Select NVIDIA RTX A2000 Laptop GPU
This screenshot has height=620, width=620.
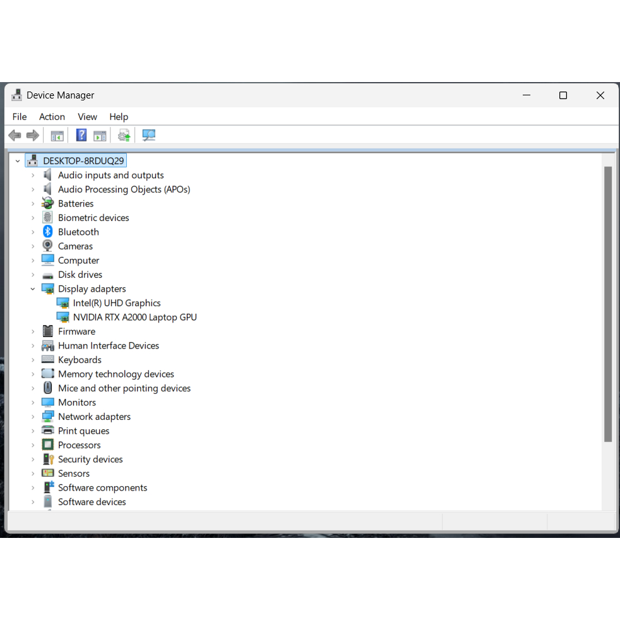click(x=135, y=318)
